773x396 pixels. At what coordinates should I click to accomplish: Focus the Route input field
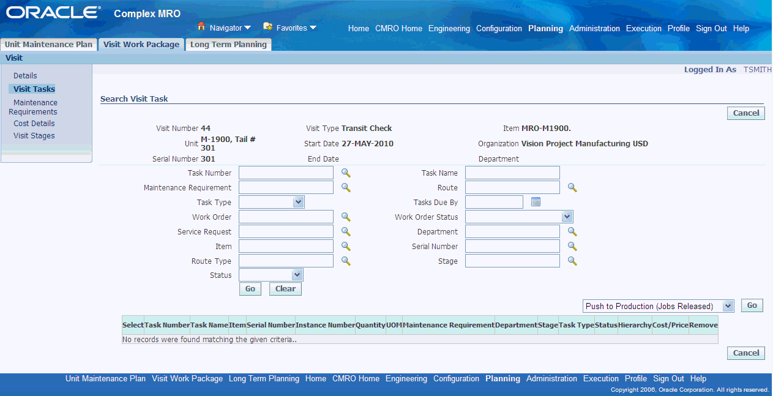click(x=512, y=188)
